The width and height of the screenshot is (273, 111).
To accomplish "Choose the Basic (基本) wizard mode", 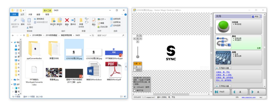I will [238, 42].
